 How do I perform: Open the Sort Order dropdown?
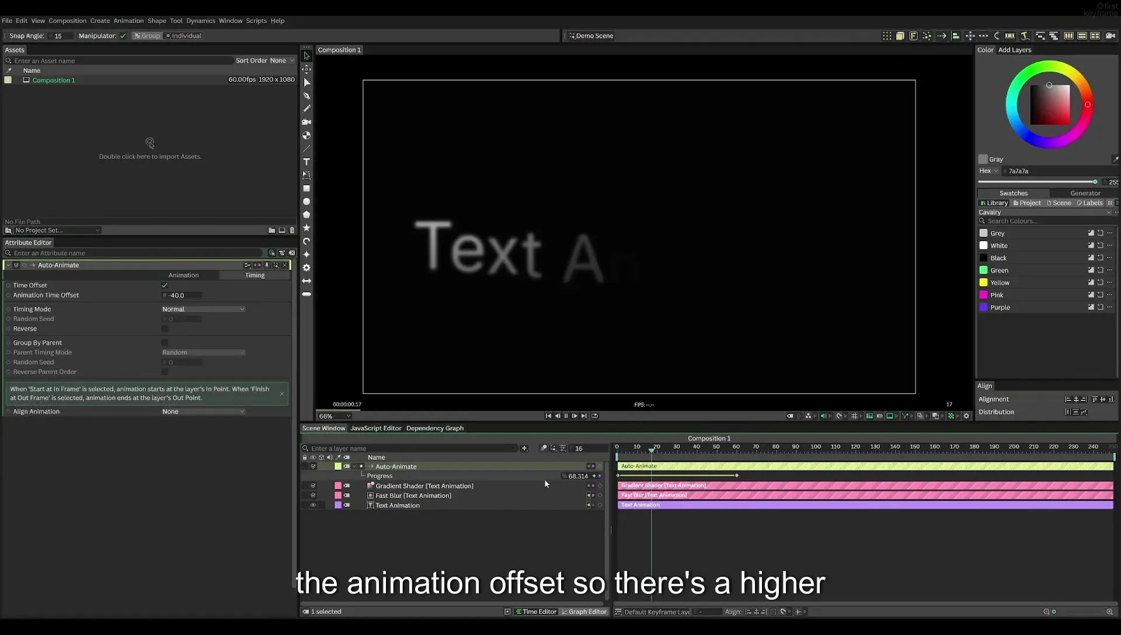(282, 61)
